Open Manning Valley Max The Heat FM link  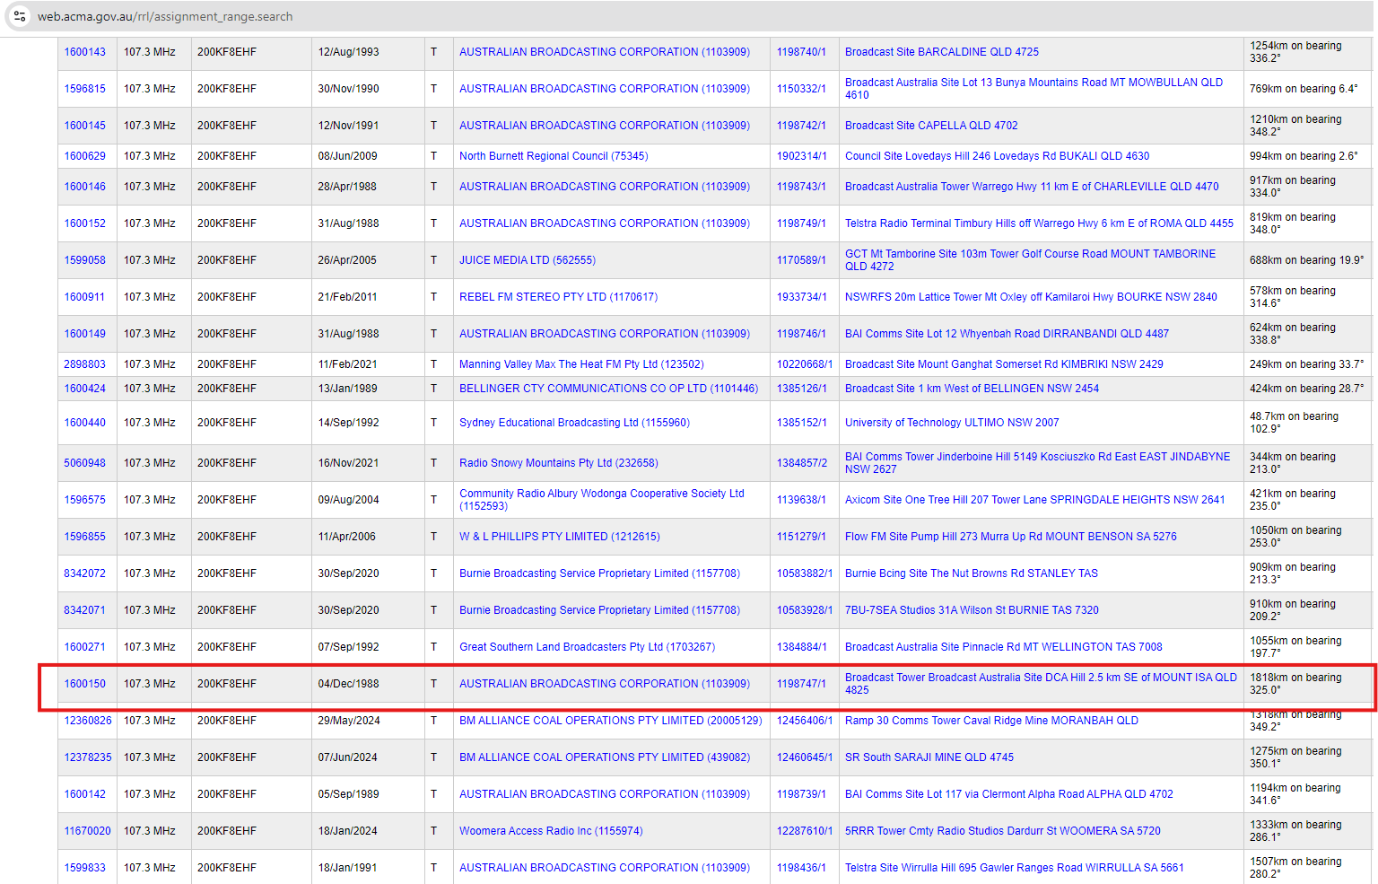[x=581, y=364]
